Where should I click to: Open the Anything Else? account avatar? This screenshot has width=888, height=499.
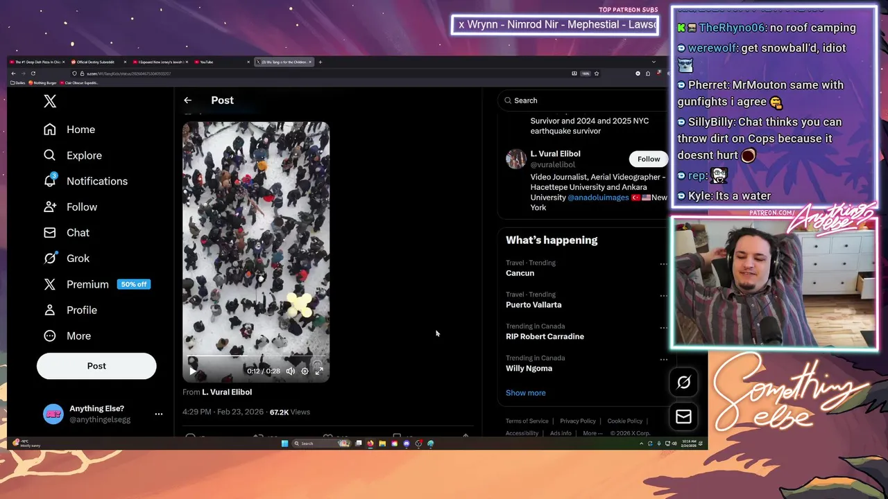point(53,414)
